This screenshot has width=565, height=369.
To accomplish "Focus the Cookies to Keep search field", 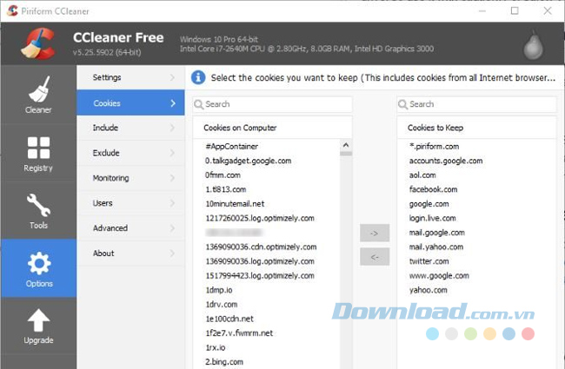I will [476, 104].
